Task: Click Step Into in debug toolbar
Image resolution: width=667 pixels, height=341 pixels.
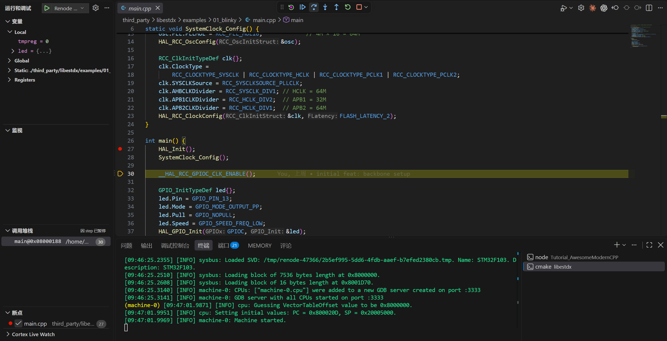Action: tap(325, 7)
